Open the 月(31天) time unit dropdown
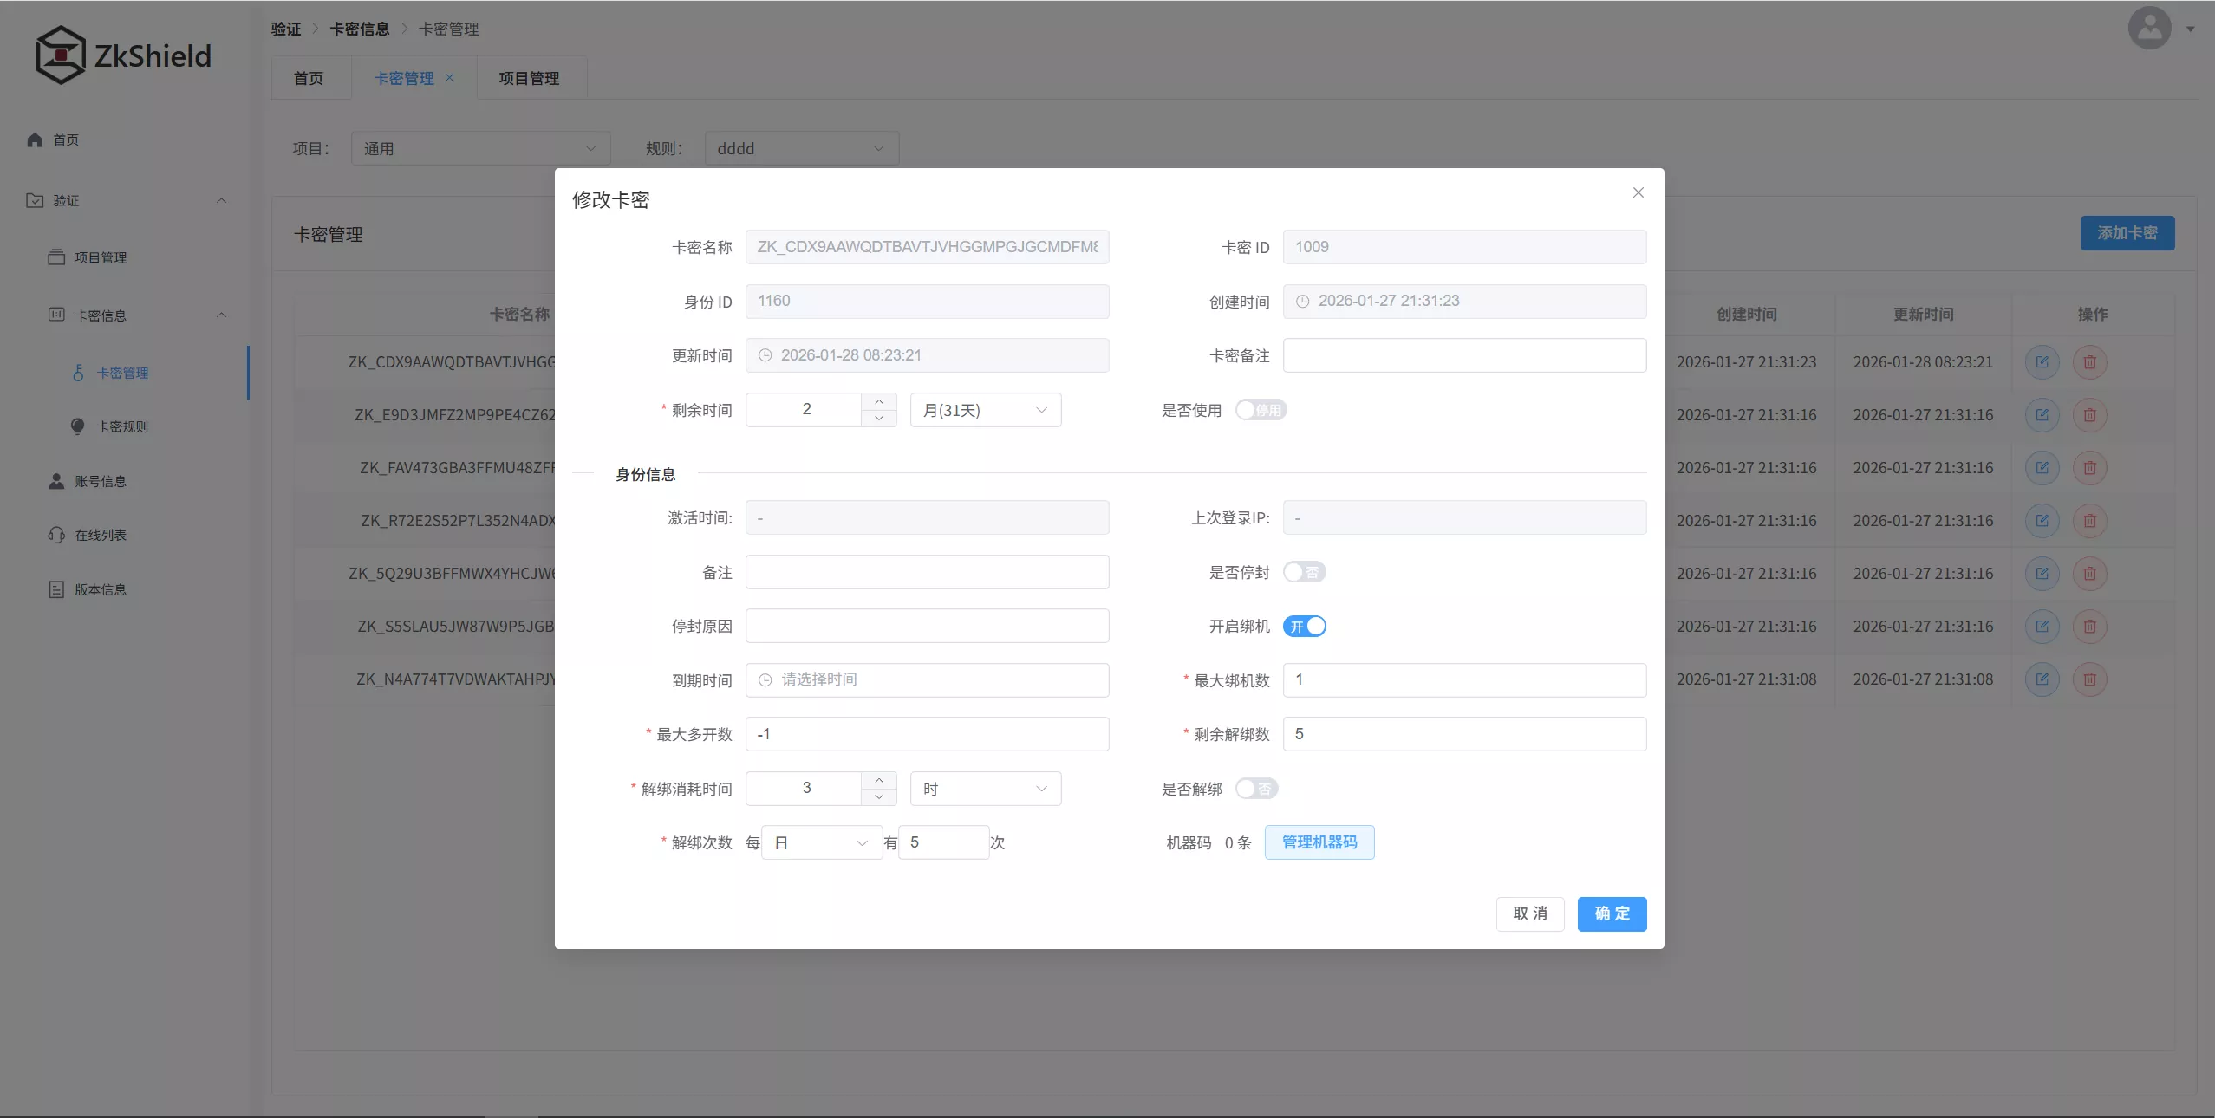Image resolution: width=2215 pixels, height=1118 pixels. point(984,409)
